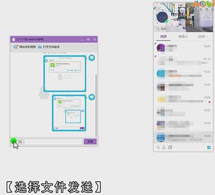Click the add-friend icon at QQ panel bottom
Viewport: 215px width, 195px height.
point(164,147)
